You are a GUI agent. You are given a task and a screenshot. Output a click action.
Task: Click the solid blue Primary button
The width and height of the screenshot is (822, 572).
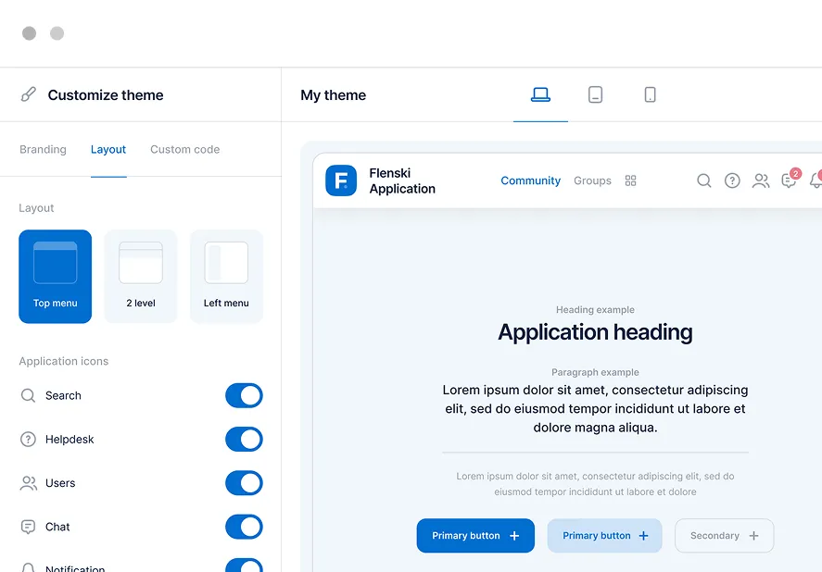(x=475, y=536)
